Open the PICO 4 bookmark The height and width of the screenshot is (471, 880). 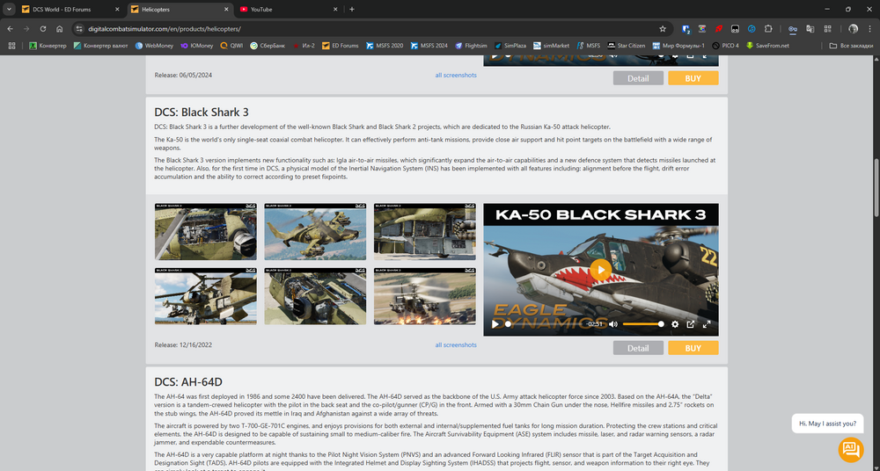tap(726, 46)
